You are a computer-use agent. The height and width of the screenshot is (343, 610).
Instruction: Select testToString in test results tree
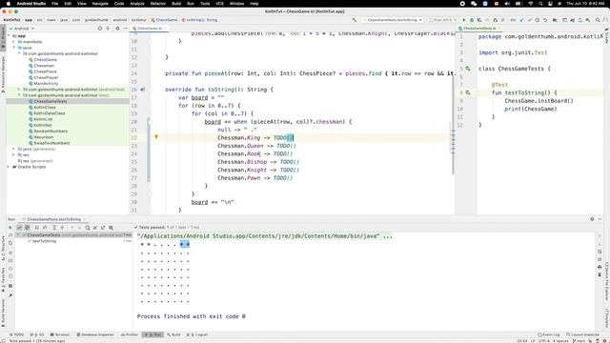click(x=45, y=241)
